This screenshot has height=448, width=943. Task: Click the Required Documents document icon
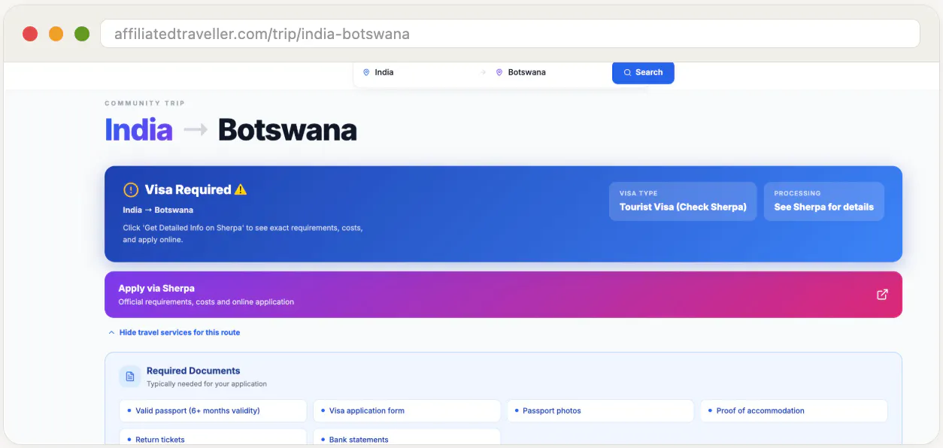click(x=130, y=377)
